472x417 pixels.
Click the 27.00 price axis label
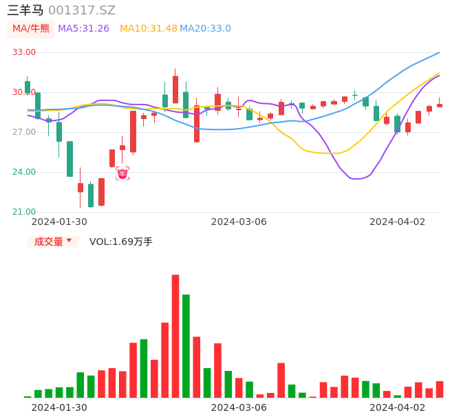click(24, 132)
